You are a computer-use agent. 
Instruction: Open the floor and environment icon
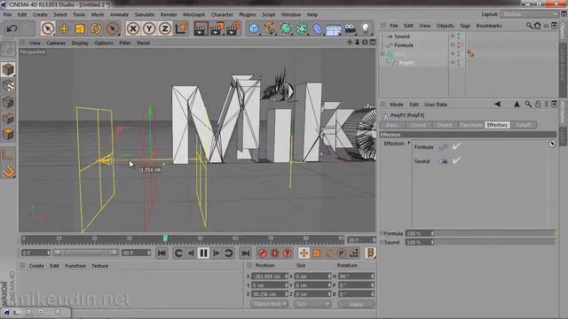334,28
